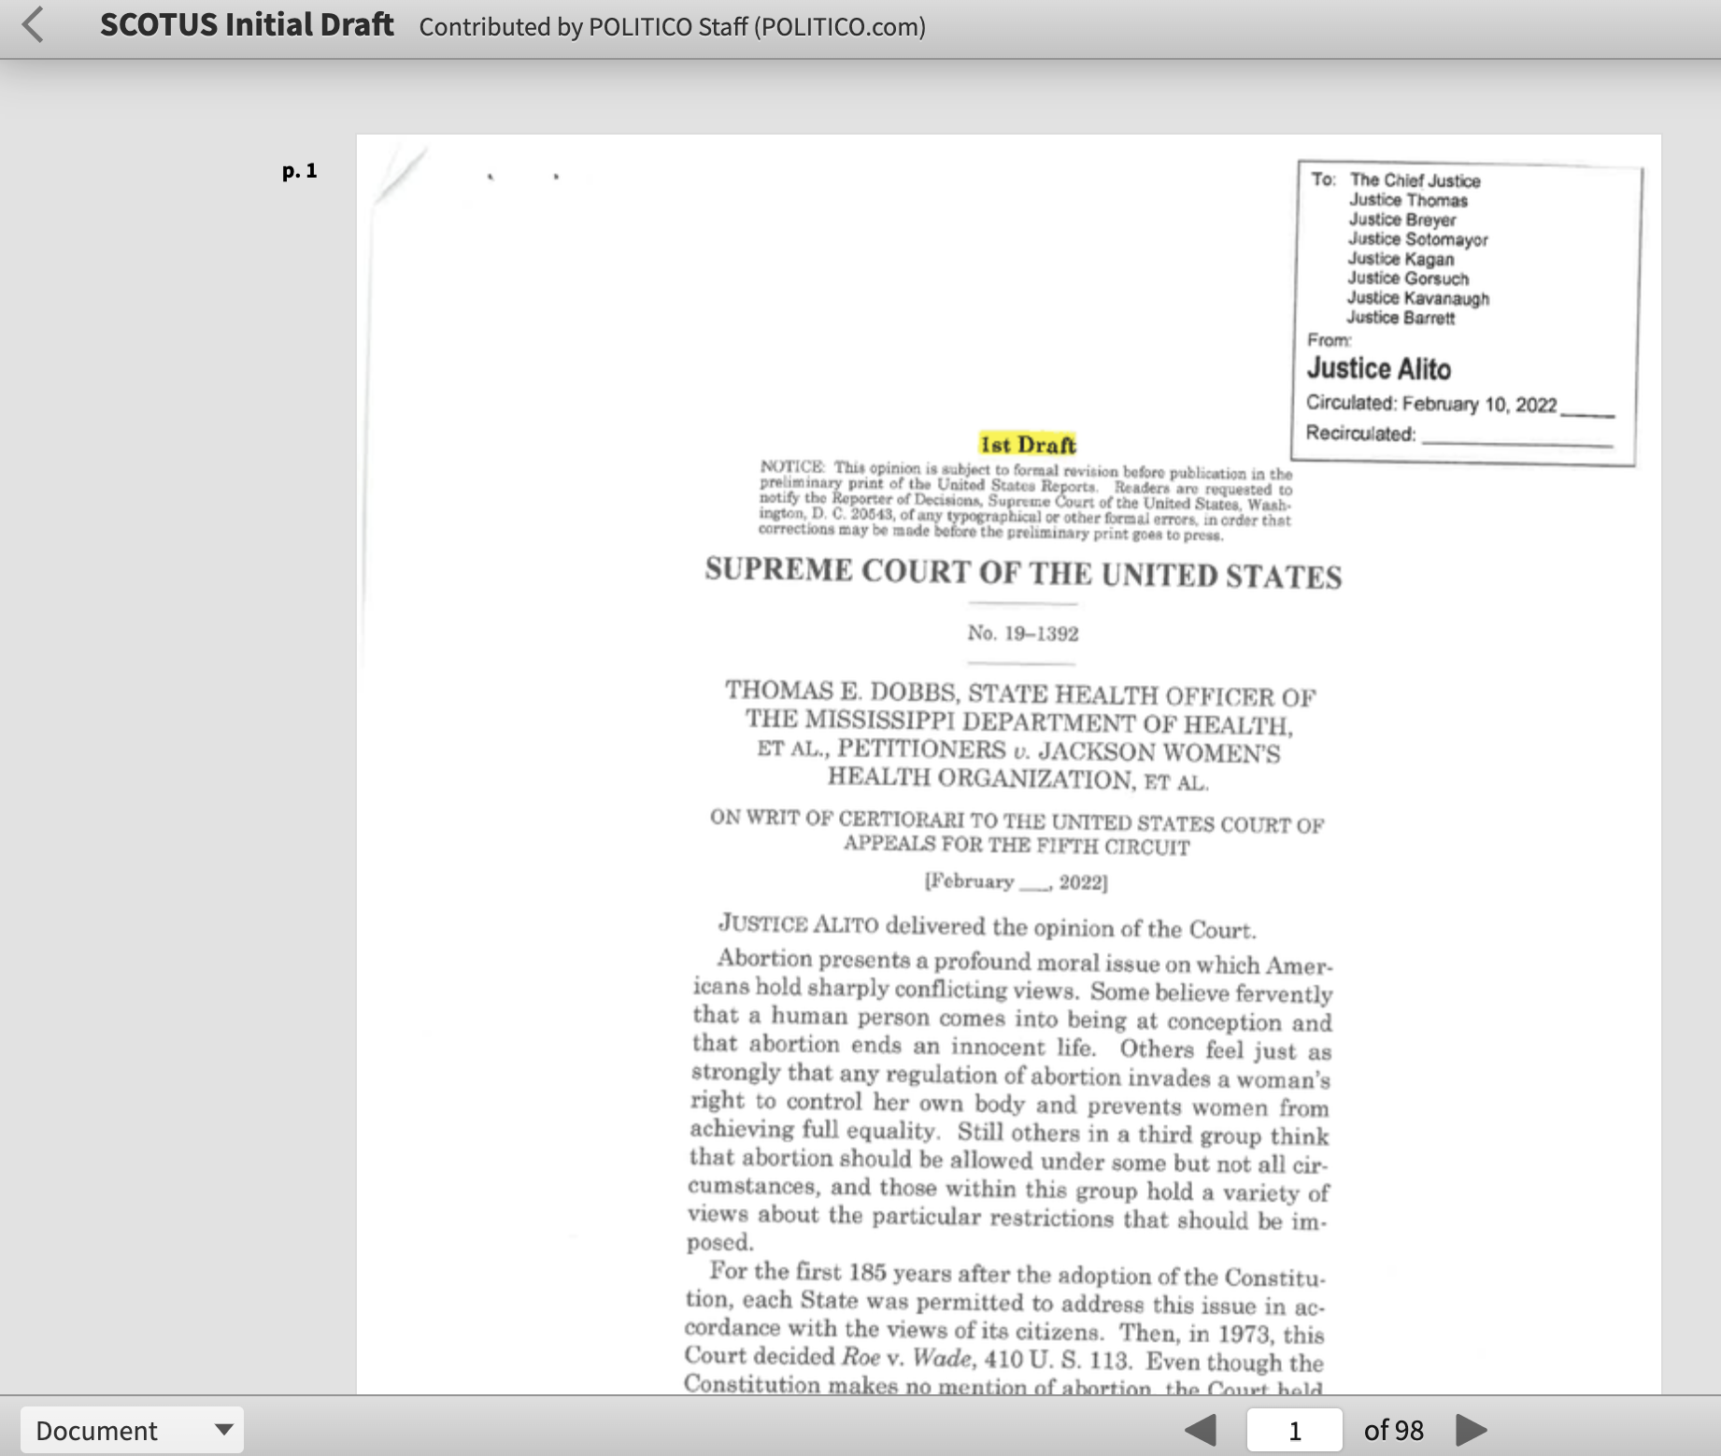
Task: Click the 'Justice Alito' name in routing box
Action: 1378,369
